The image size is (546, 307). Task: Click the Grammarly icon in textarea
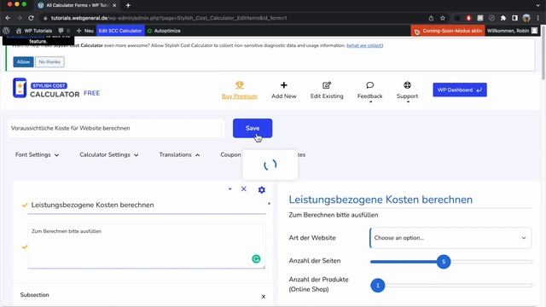click(256, 259)
